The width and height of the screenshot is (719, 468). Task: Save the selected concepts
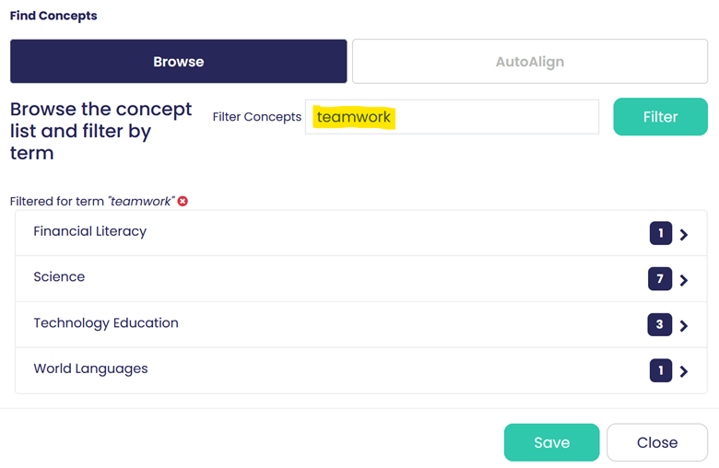point(551,442)
